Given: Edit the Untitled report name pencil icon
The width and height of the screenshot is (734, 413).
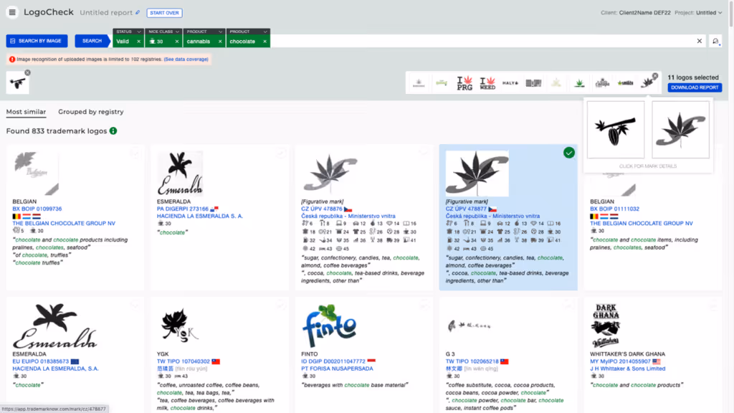Looking at the screenshot, I should click(x=138, y=13).
